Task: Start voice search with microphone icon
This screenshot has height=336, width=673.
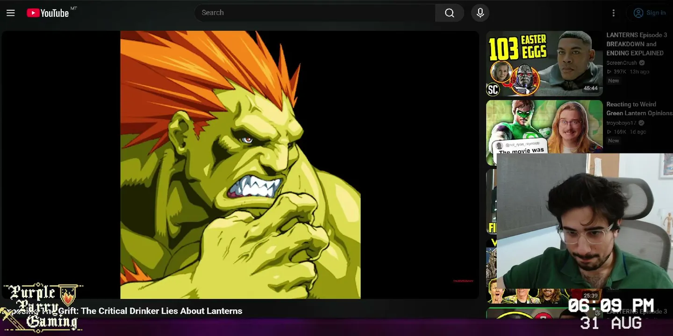Action: [x=480, y=13]
